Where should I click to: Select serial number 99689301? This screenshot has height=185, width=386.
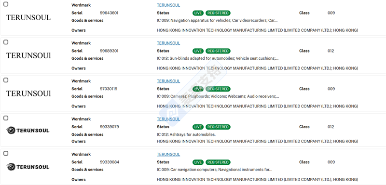point(109,51)
